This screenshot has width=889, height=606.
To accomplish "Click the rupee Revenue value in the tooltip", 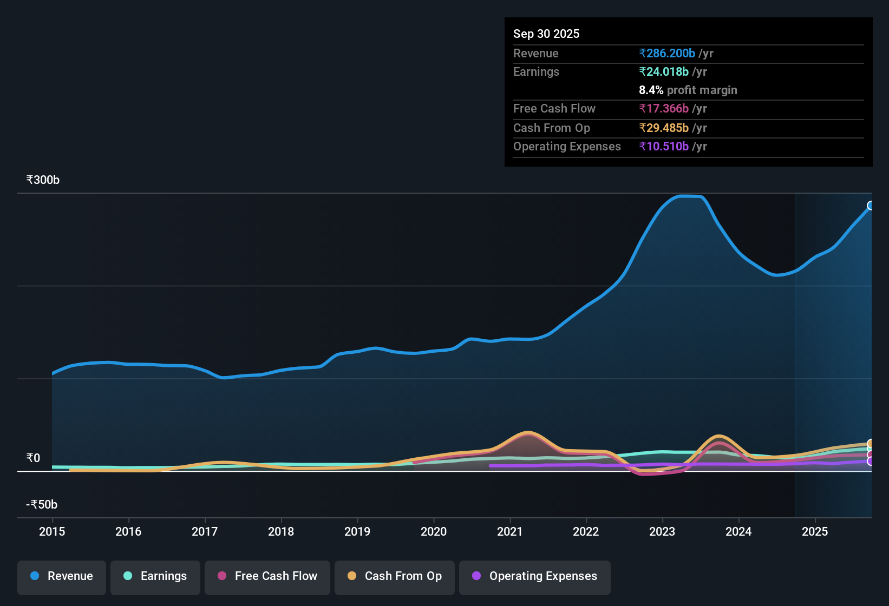I will pos(666,53).
